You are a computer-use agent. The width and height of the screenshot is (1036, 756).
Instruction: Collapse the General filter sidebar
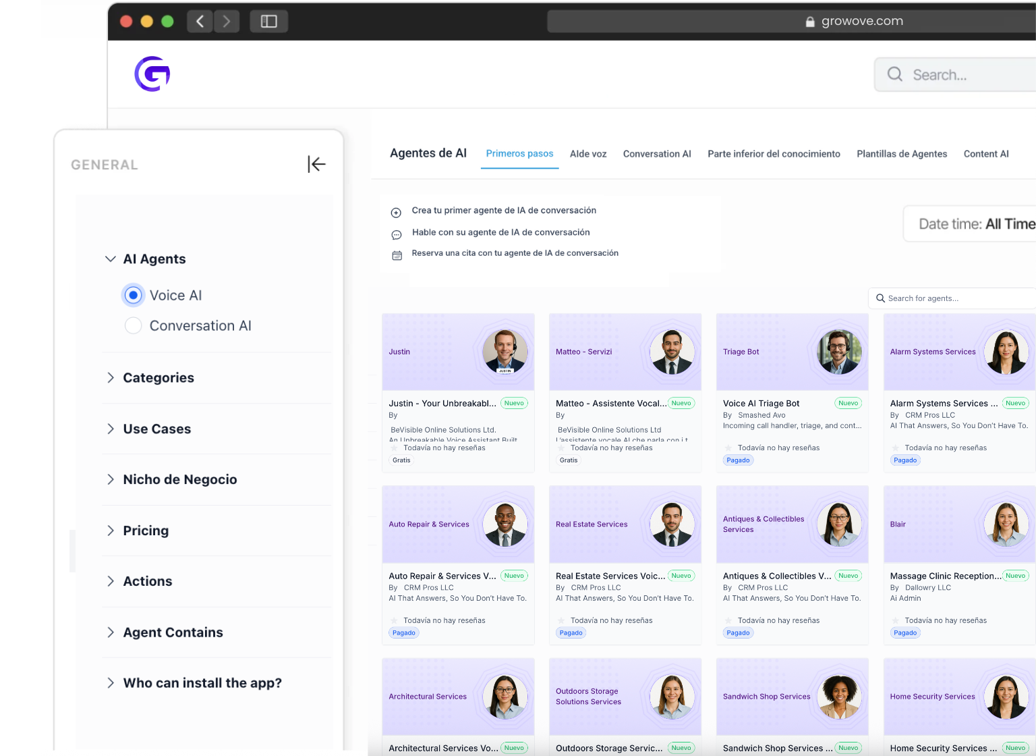[x=316, y=164]
